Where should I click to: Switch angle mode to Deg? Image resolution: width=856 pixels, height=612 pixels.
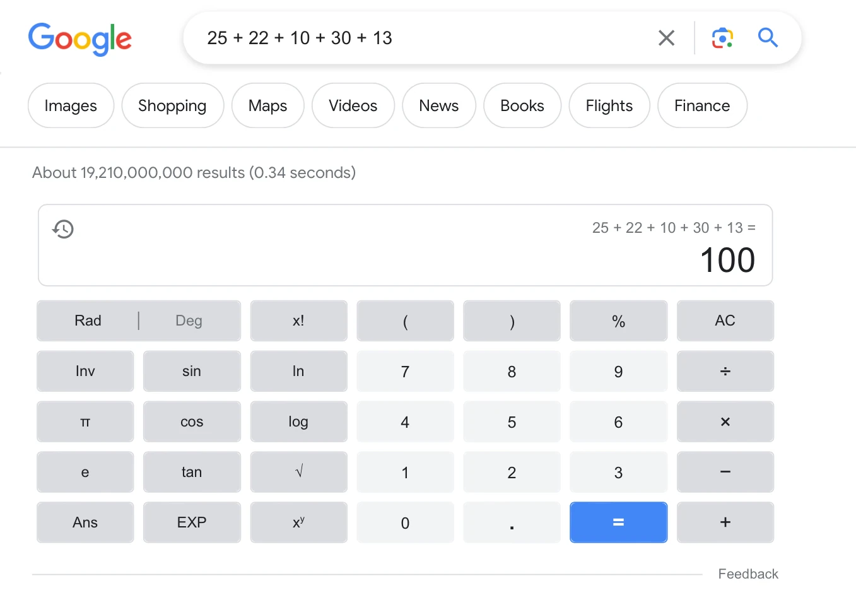(189, 321)
